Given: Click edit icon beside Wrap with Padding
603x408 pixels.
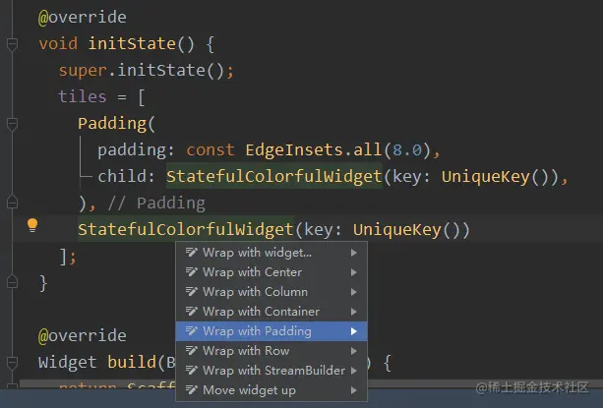Looking at the screenshot, I should (192, 330).
